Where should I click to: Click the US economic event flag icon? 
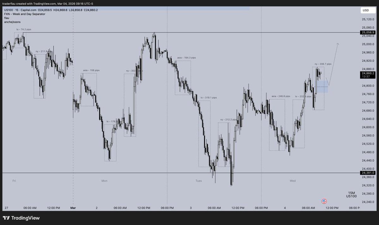[324, 201]
